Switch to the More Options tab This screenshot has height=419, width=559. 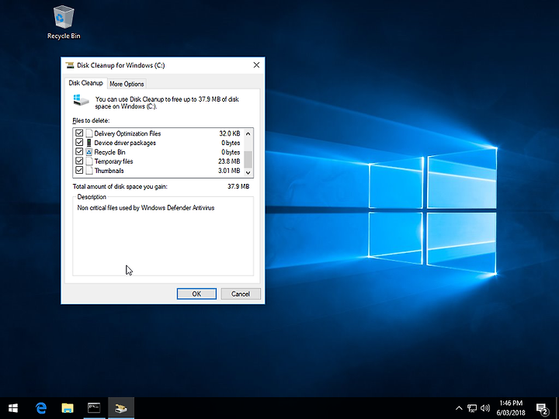pos(127,84)
